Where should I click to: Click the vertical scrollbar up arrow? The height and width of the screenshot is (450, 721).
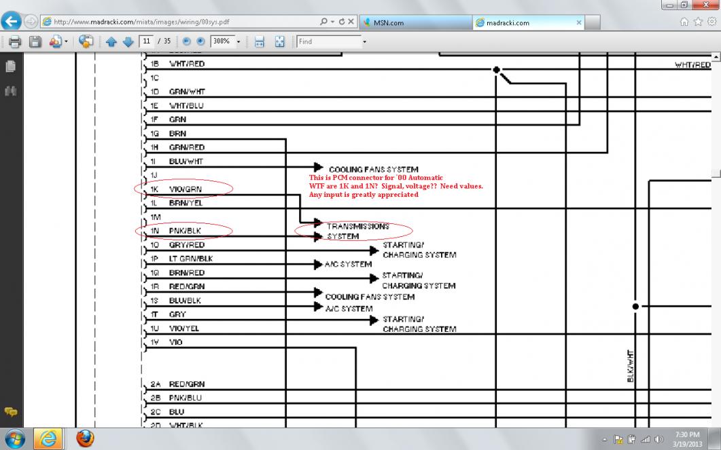pyautogui.click(x=716, y=57)
